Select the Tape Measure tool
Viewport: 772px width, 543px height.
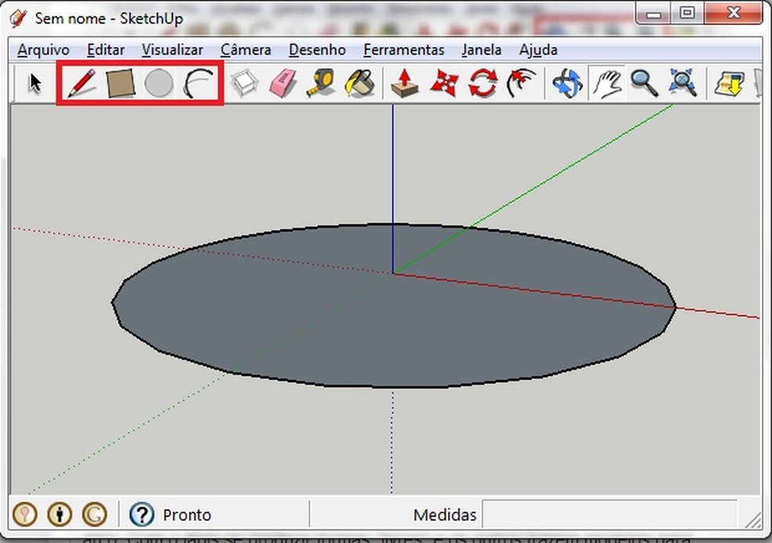[x=321, y=83]
